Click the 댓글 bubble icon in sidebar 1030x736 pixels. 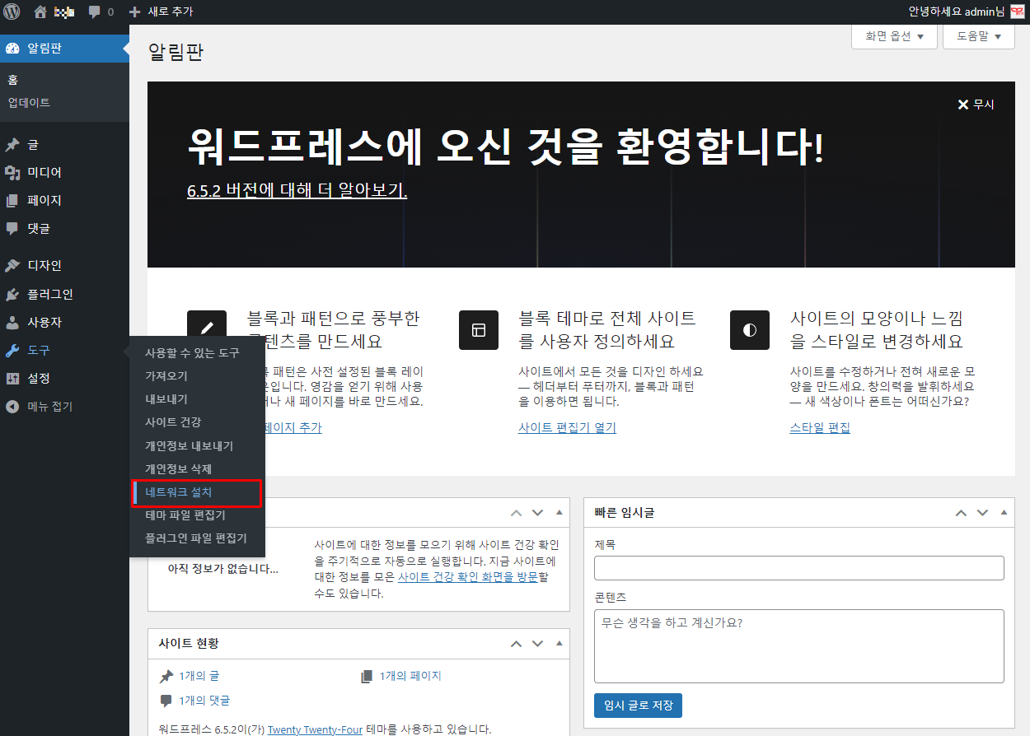click(12, 229)
